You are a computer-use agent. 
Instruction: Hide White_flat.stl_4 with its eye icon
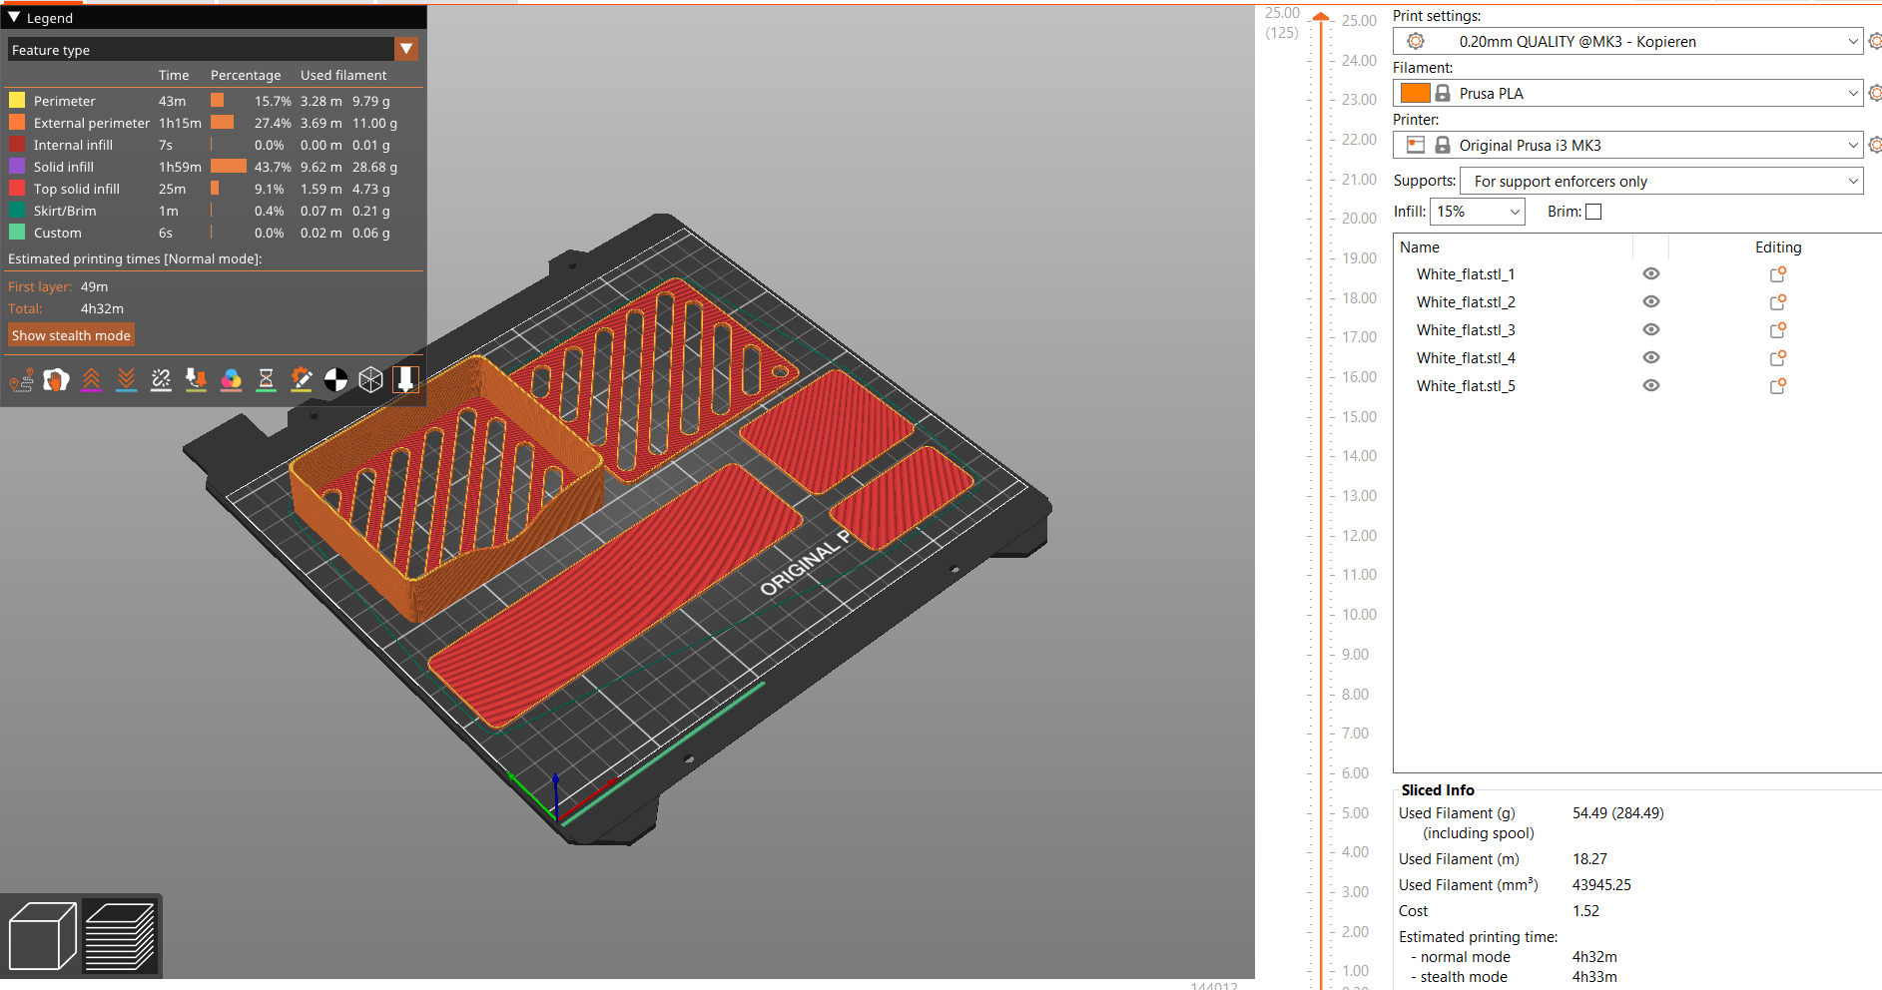click(x=1651, y=358)
